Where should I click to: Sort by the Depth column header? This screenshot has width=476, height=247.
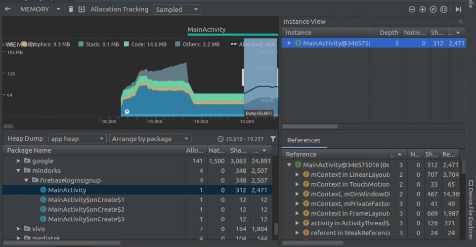pos(389,33)
